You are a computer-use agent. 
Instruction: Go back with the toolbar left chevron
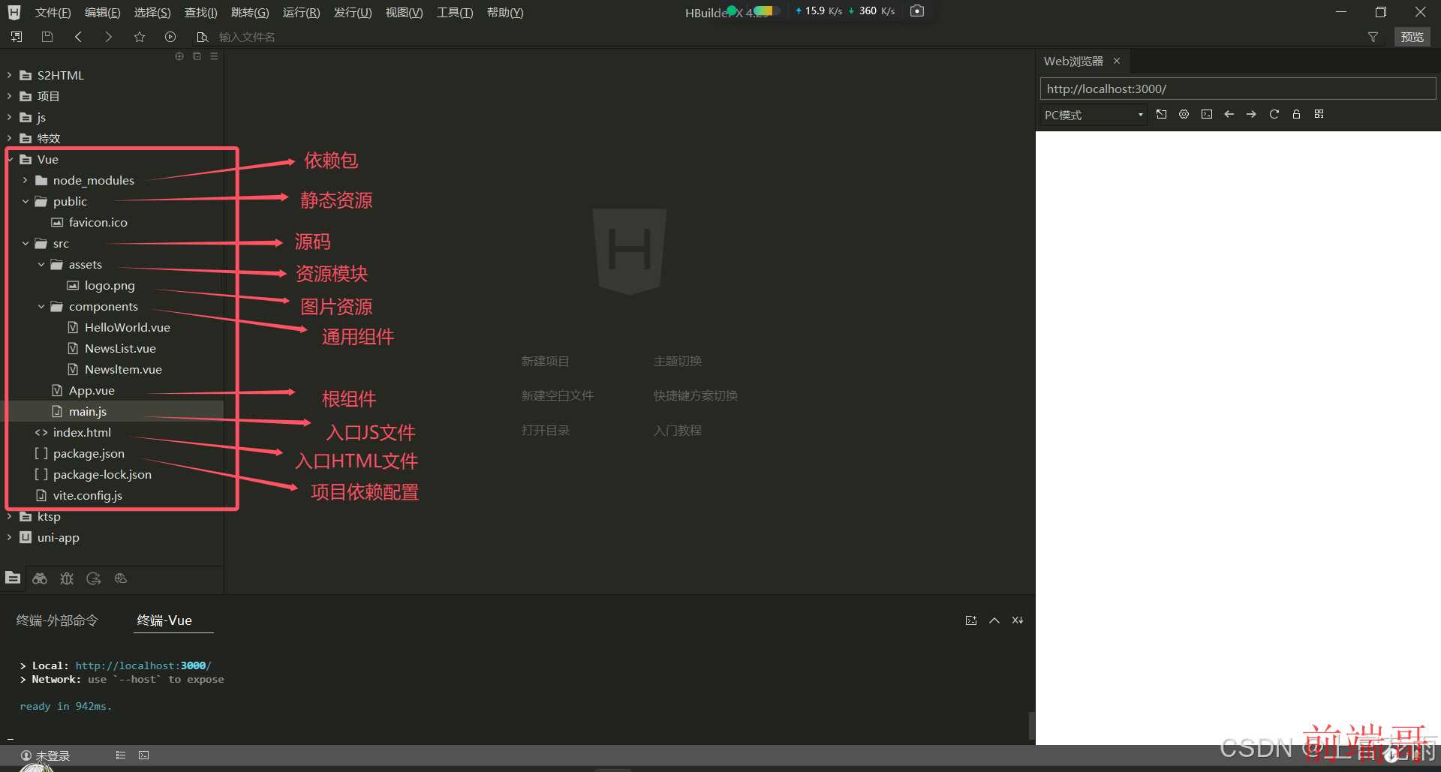tap(78, 37)
